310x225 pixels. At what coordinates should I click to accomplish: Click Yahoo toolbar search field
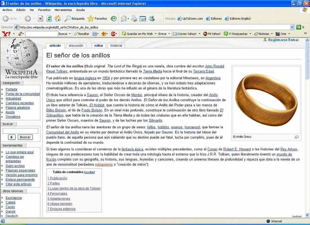pyautogui.click(x=41, y=34)
